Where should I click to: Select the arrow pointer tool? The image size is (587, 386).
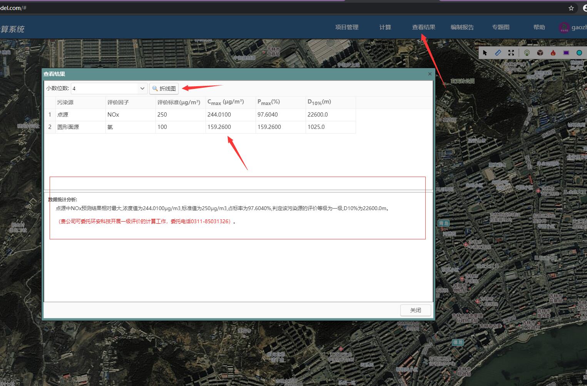[485, 53]
